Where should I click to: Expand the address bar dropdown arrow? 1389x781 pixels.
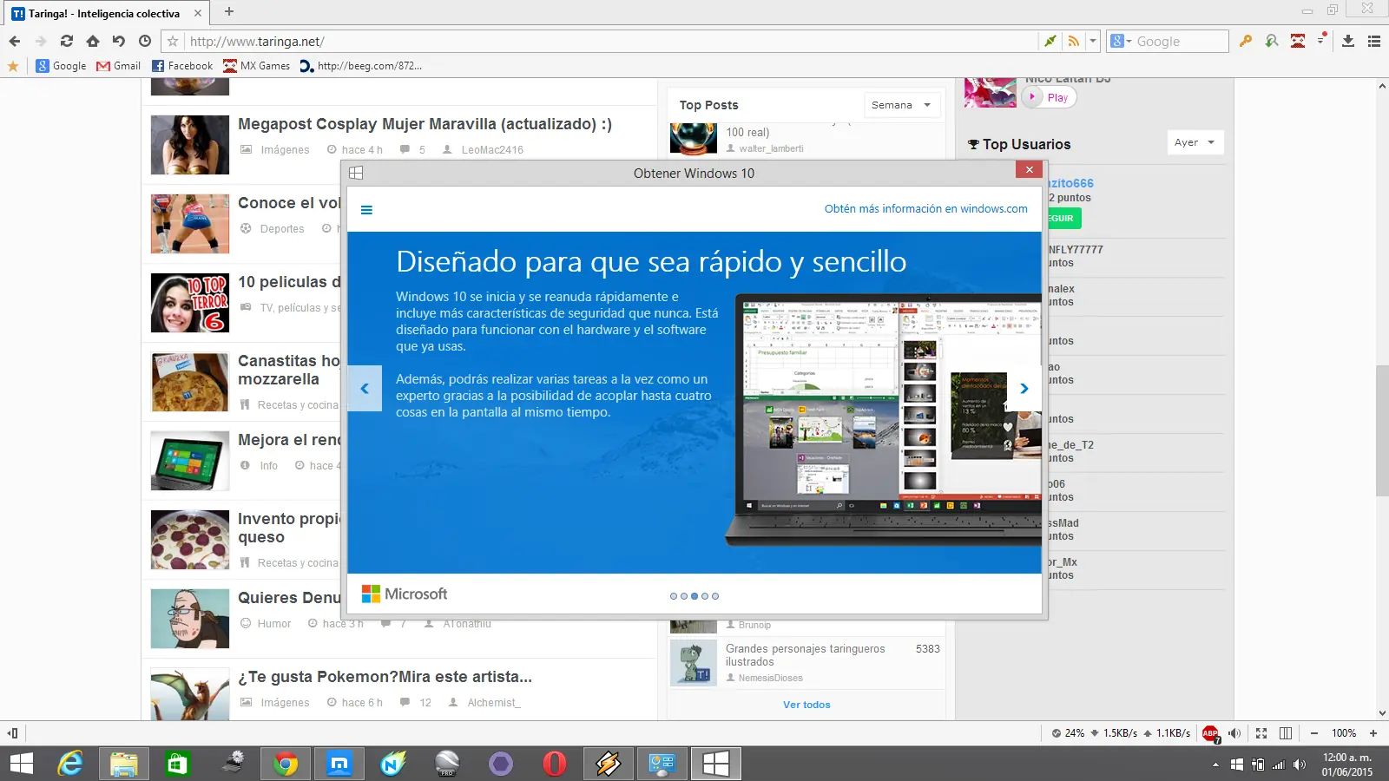(1093, 41)
